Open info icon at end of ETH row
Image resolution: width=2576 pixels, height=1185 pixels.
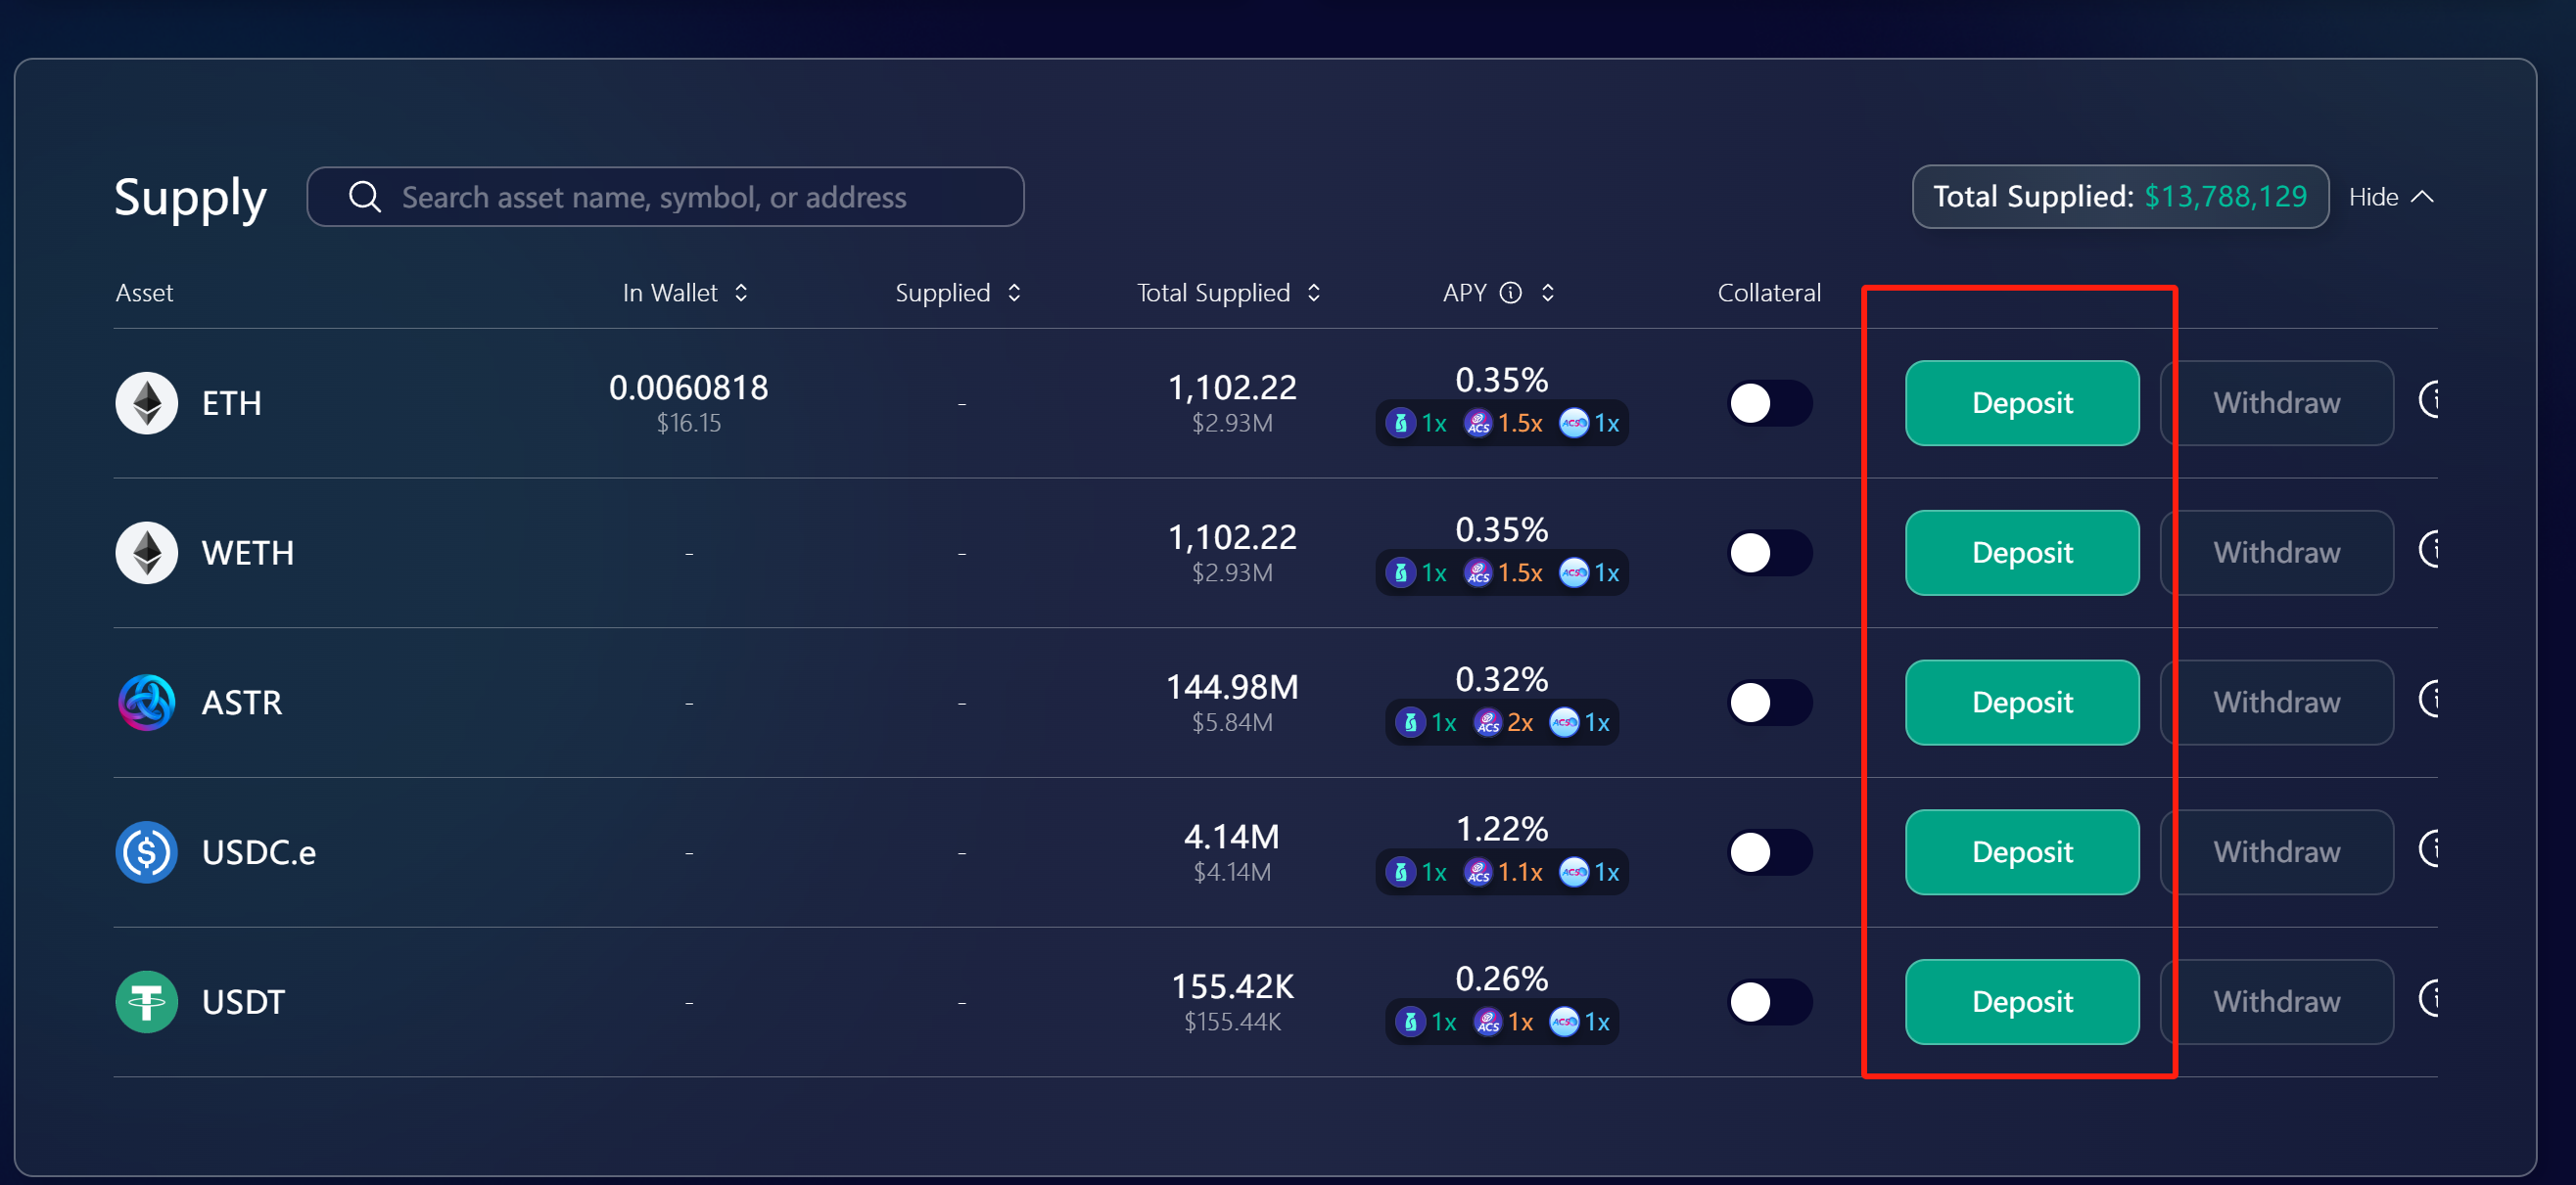pos(2430,399)
